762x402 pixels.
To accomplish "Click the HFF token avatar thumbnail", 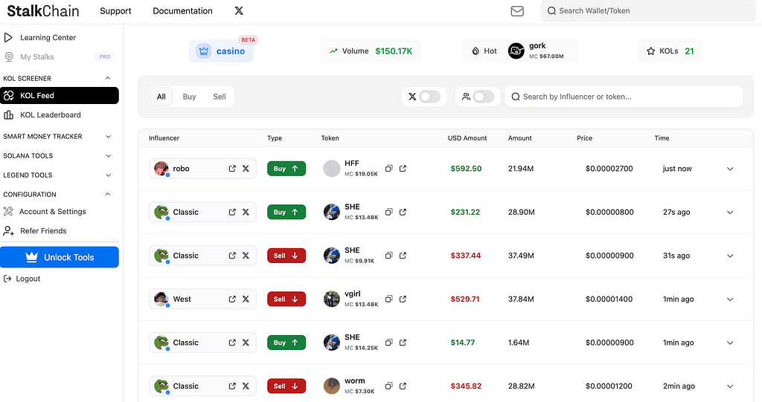I will (x=331, y=169).
